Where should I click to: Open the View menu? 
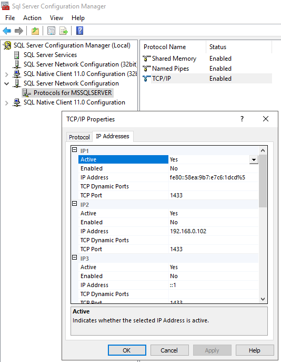(56, 18)
